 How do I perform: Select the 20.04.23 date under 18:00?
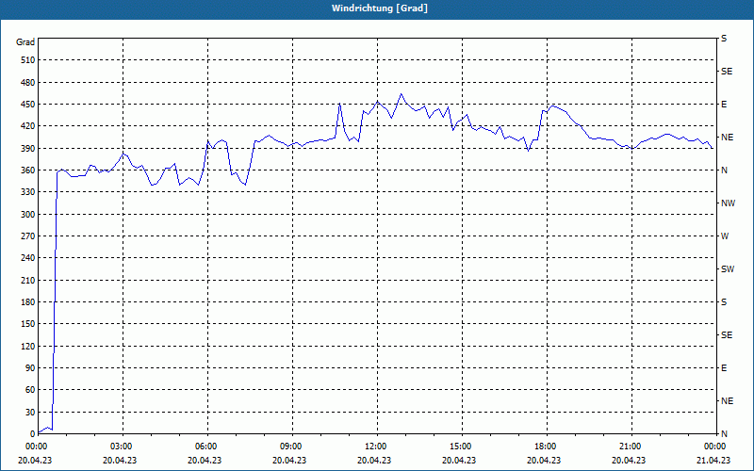[544, 460]
